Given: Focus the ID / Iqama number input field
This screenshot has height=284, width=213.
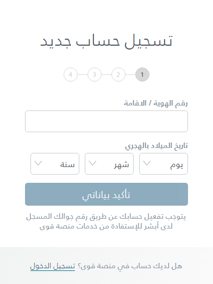Looking at the screenshot, I should (106, 121).
